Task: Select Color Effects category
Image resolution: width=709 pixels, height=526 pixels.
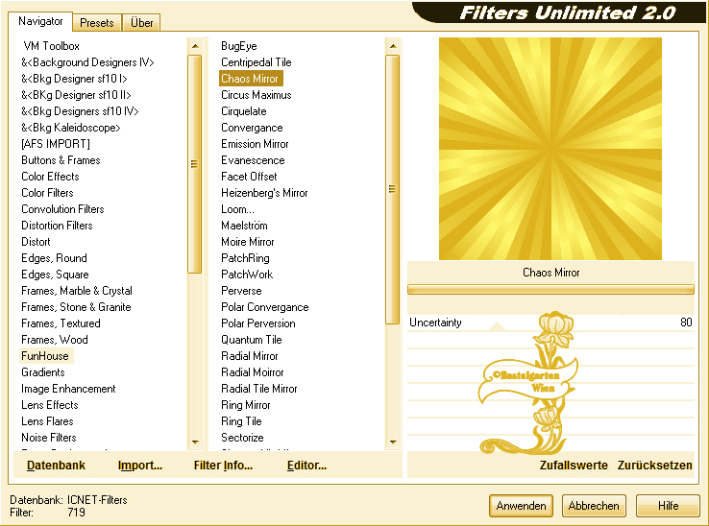Action: (50, 177)
